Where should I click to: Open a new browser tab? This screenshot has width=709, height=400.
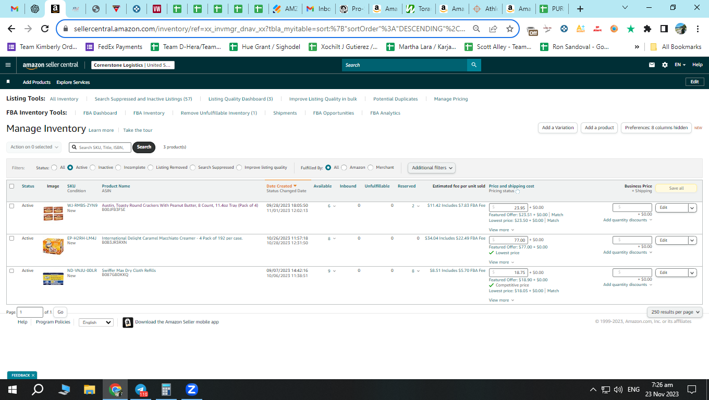click(x=580, y=9)
